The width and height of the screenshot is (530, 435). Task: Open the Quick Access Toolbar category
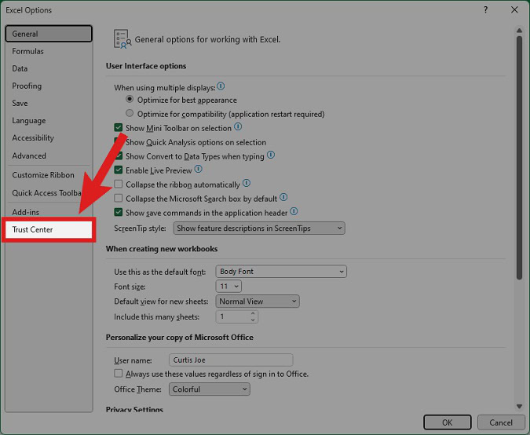tap(49, 193)
